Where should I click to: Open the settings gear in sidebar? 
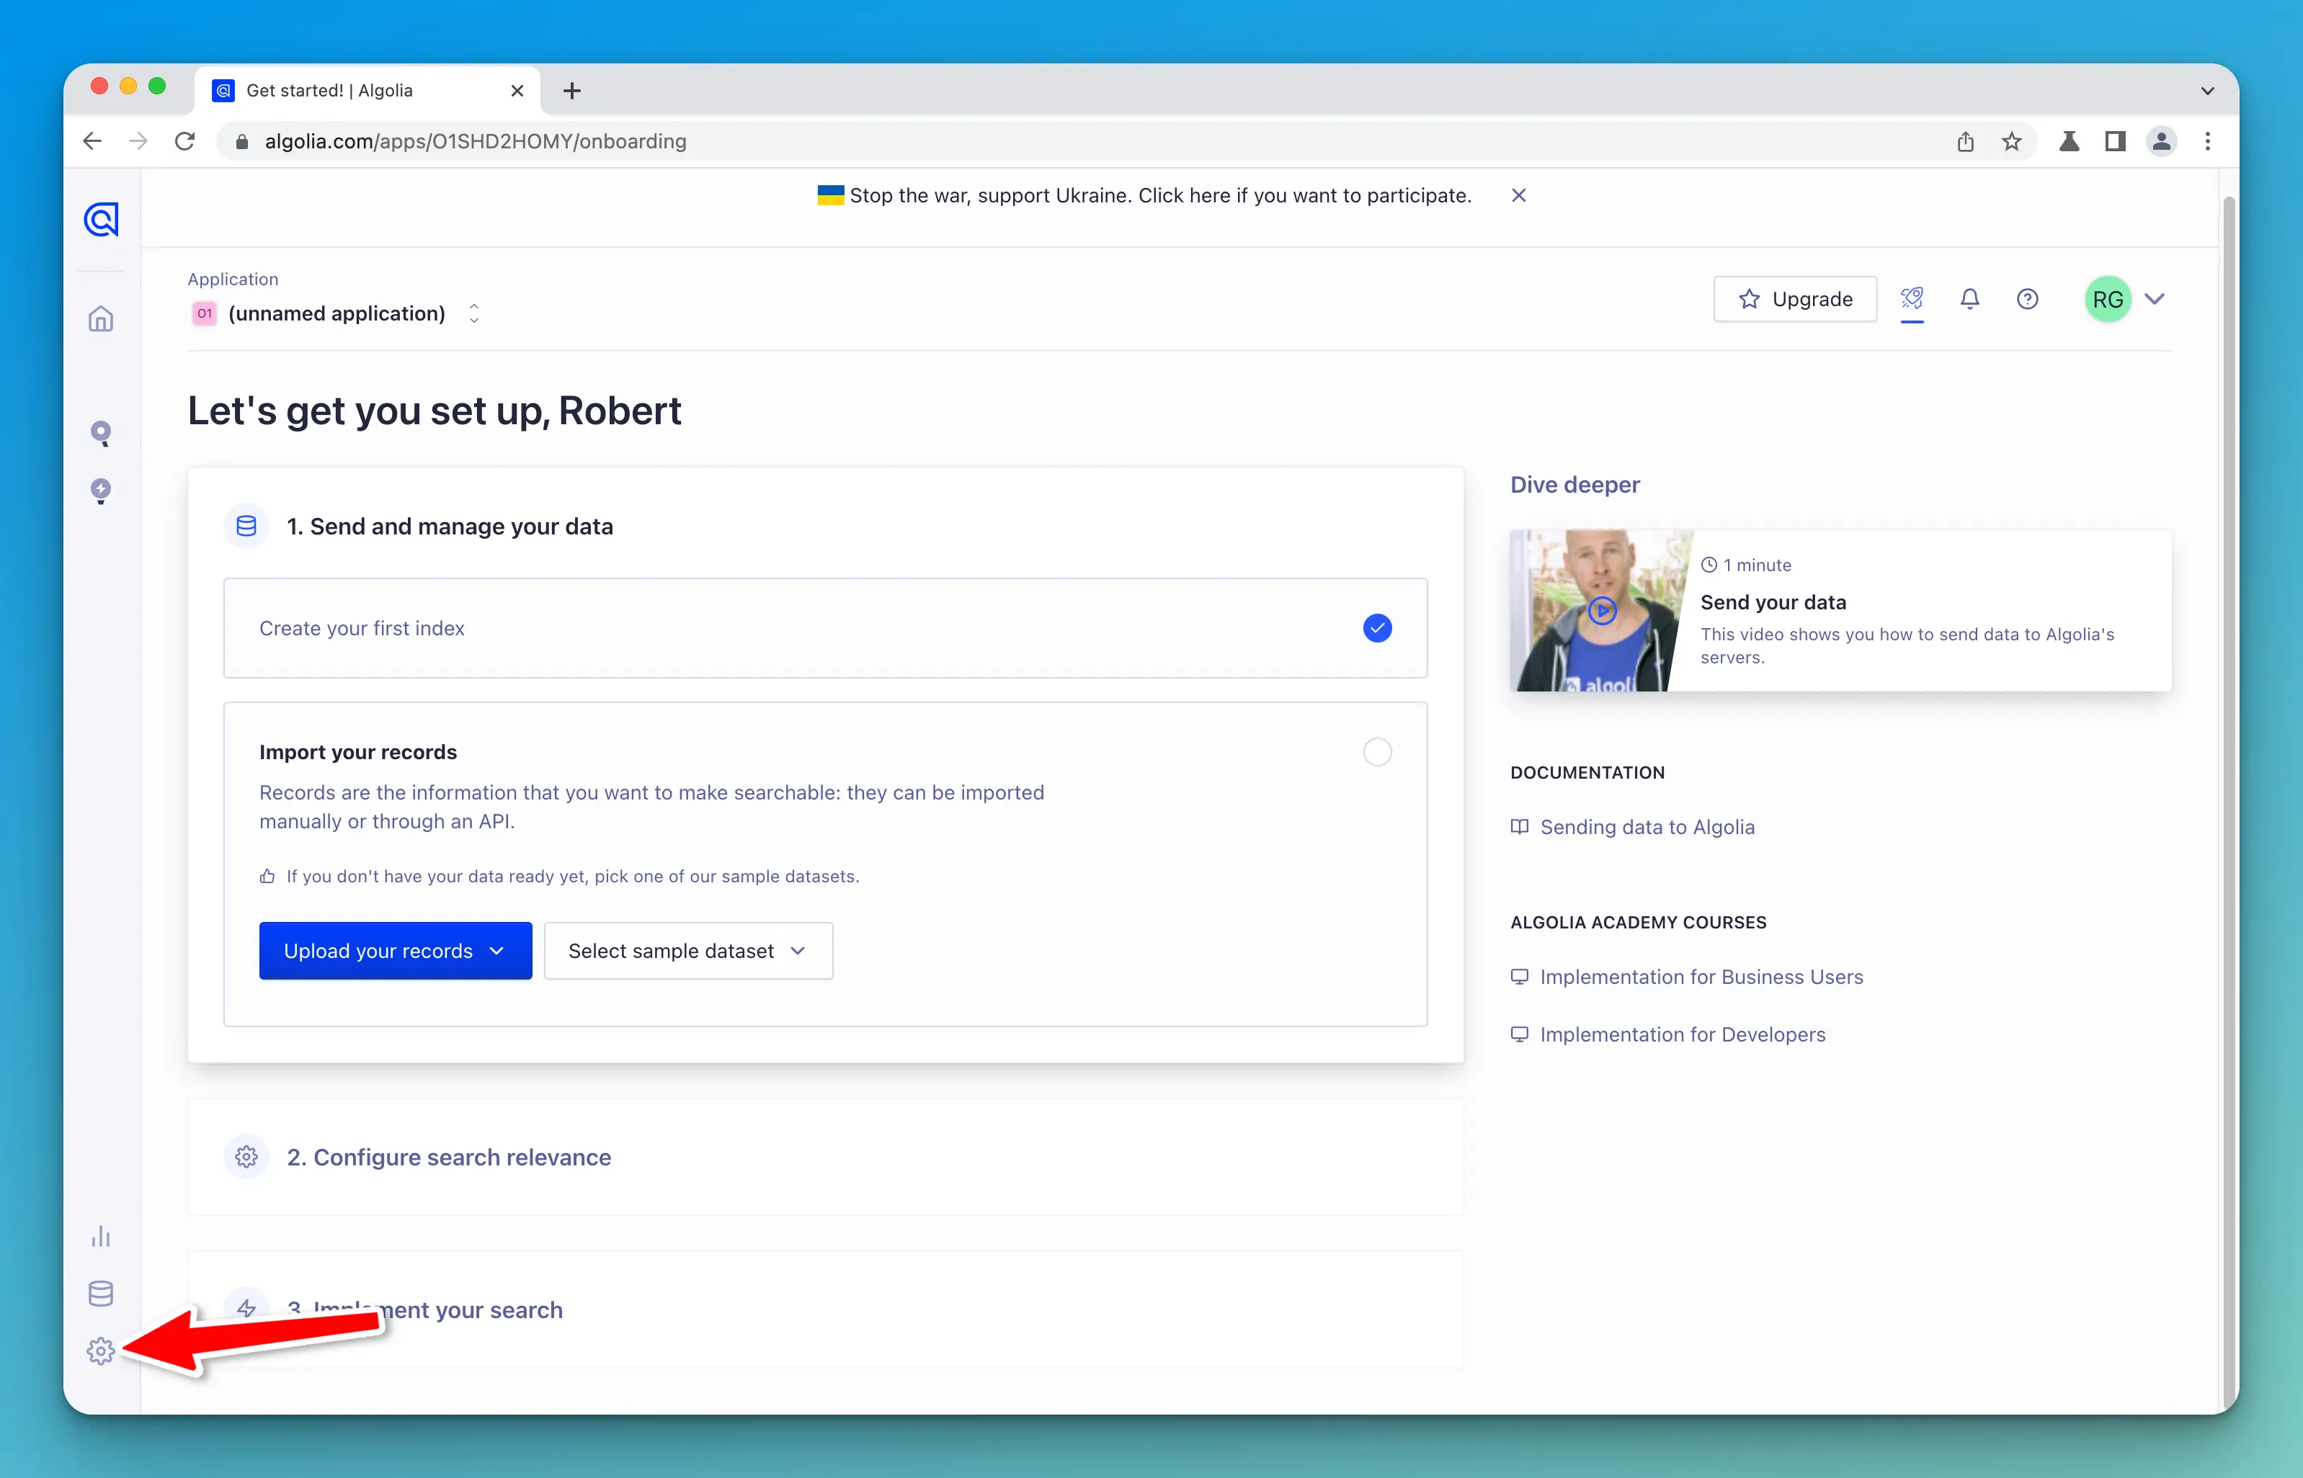coord(101,1351)
